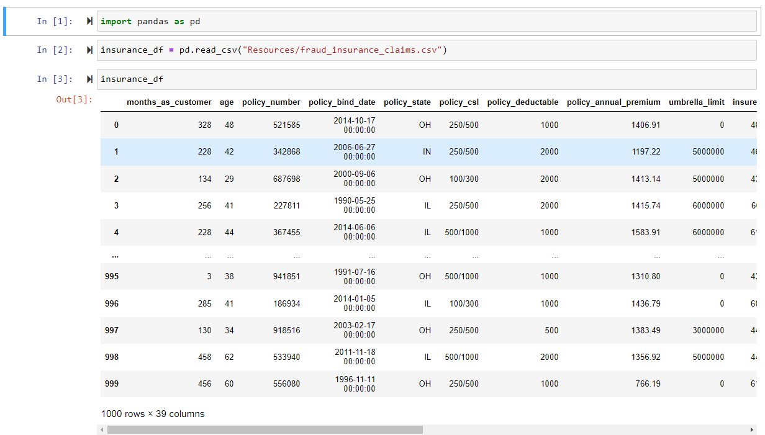Click policy number 521585
The width and height of the screenshot is (765, 435).
pos(287,125)
